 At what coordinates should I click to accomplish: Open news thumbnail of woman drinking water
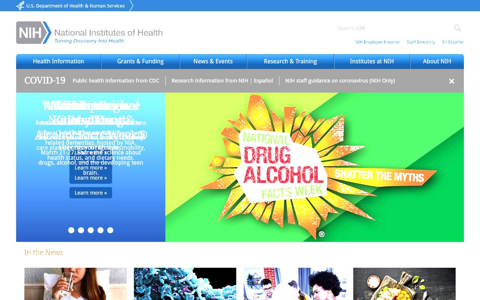tap(75, 284)
